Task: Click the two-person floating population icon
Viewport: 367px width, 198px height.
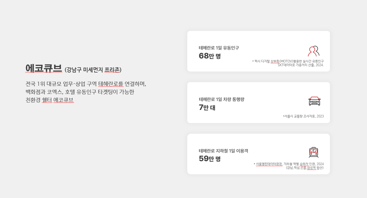Action: tap(314, 51)
